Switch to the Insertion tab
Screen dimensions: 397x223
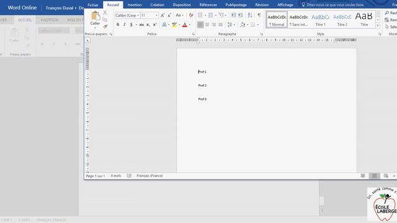[x=135, y=5]
